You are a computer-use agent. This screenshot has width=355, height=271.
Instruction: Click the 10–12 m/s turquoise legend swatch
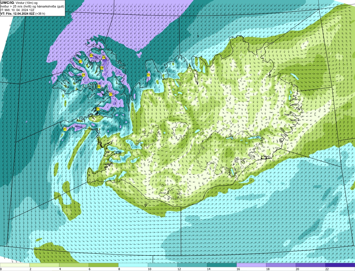[x=163, y=265]
